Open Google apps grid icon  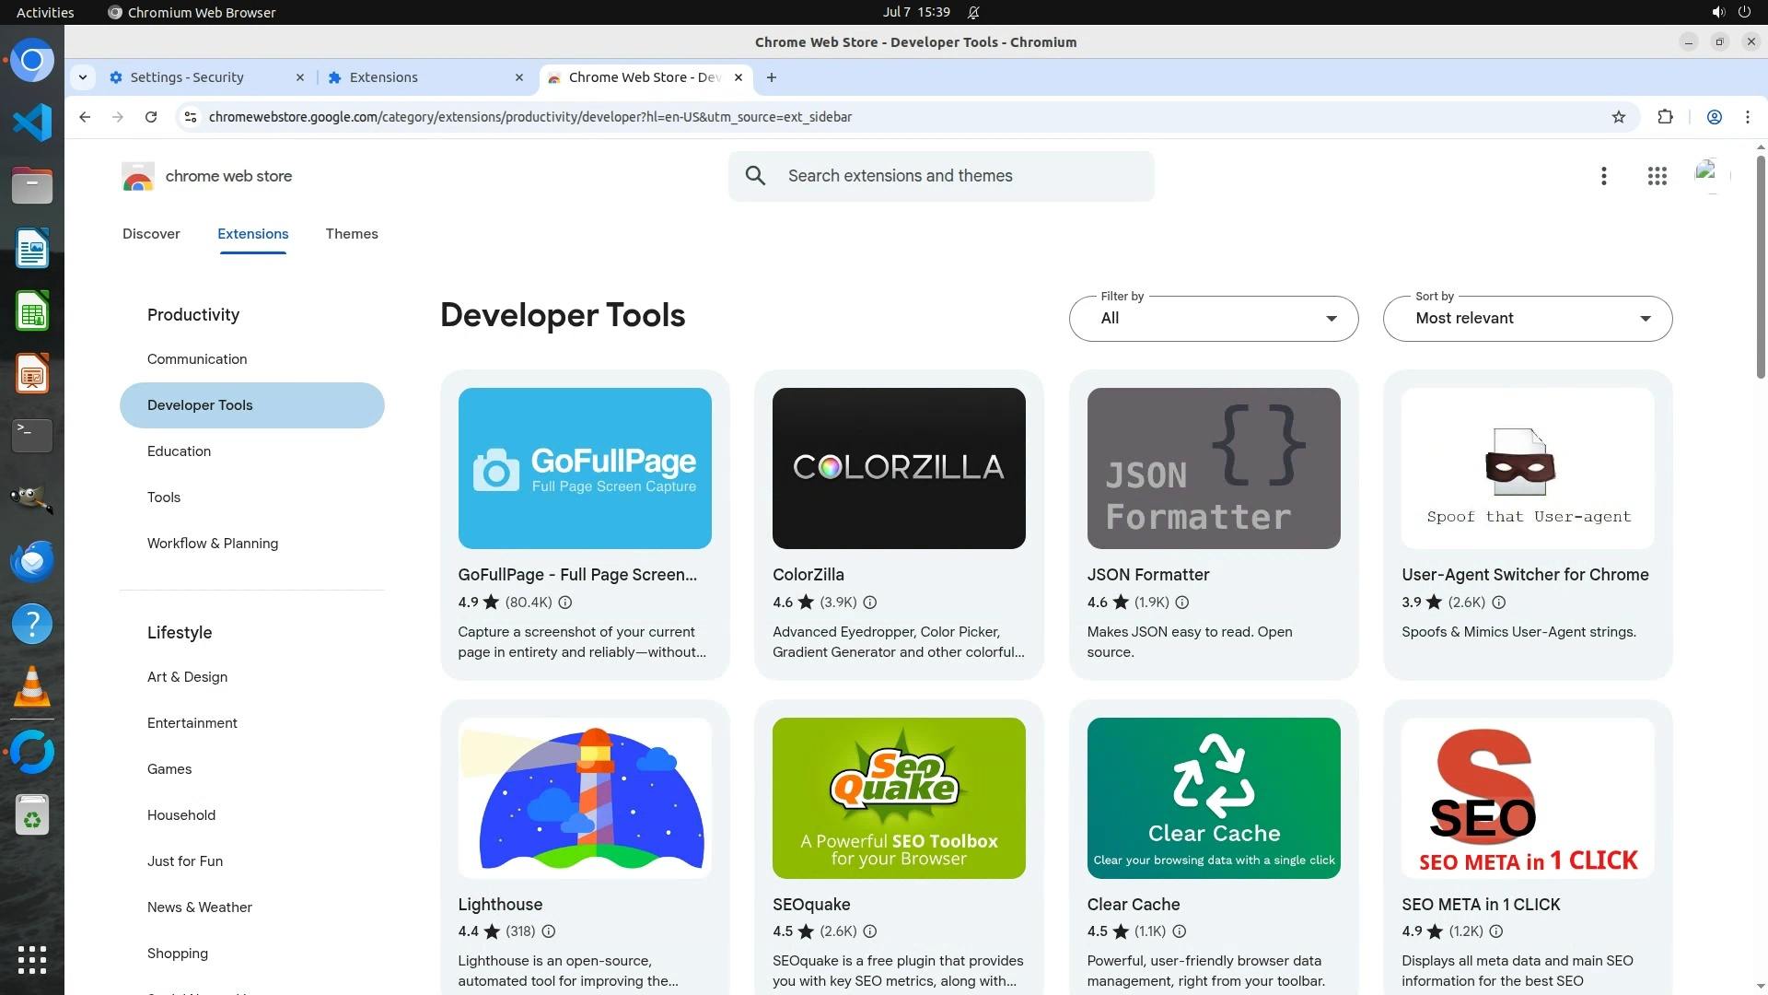coord(1657,176)
